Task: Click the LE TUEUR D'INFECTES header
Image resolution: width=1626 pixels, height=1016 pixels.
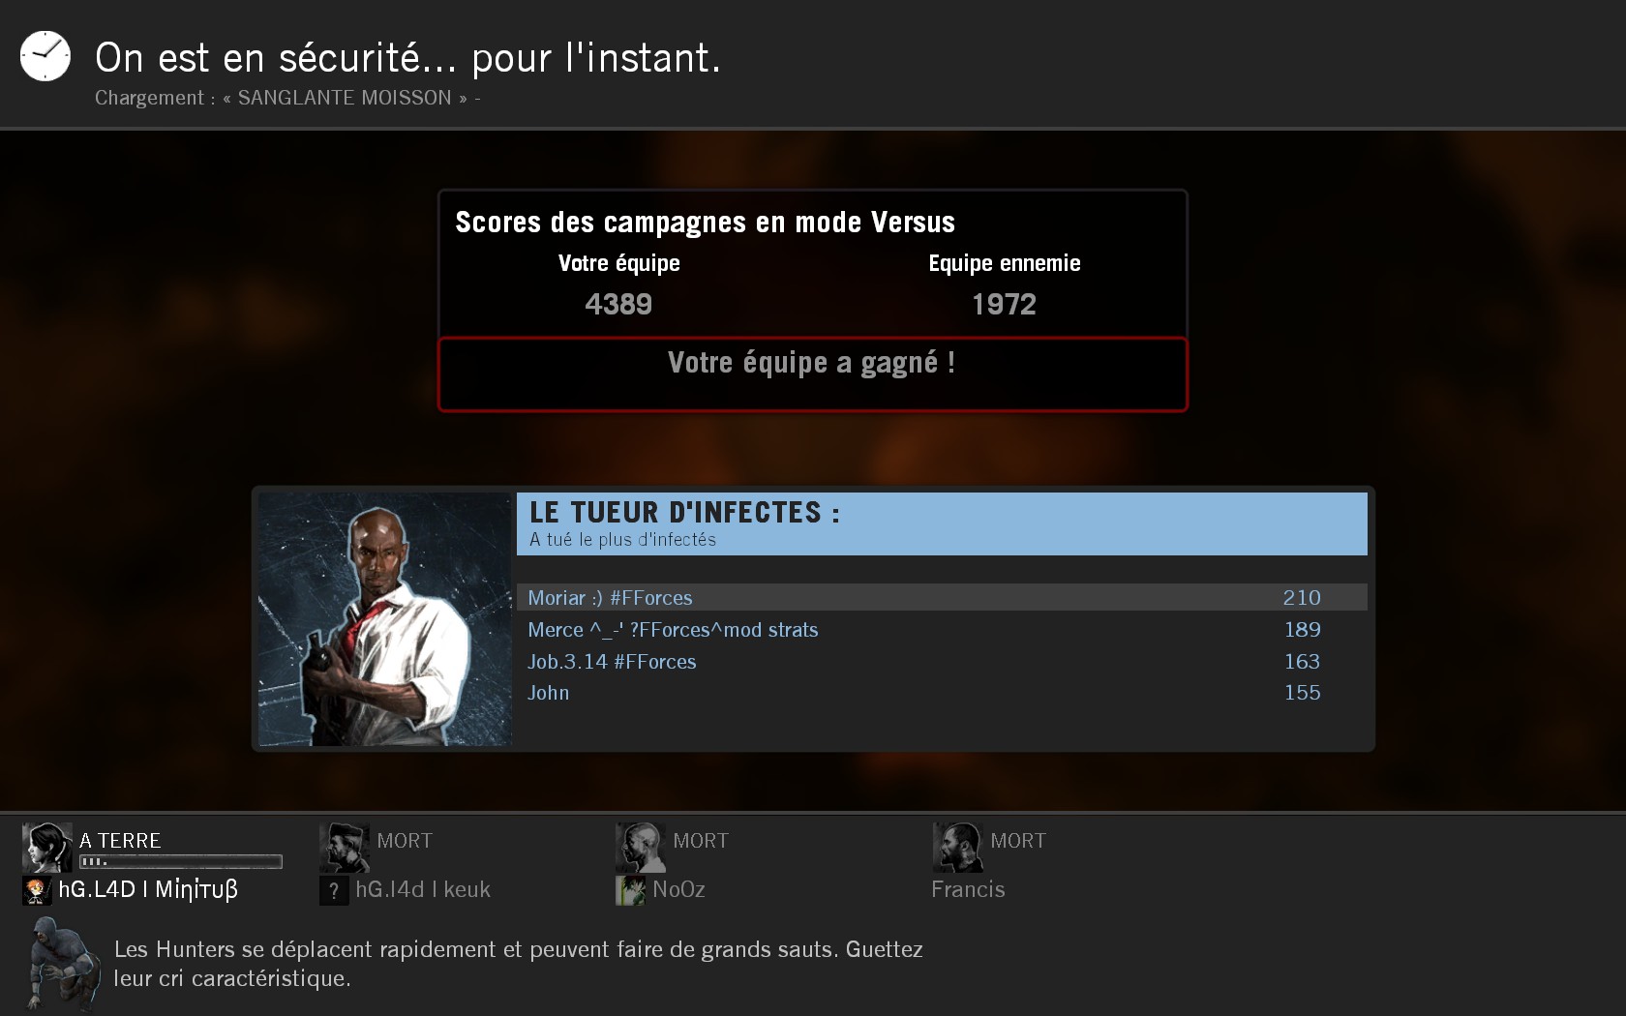Action: click(x=942, y=523)
